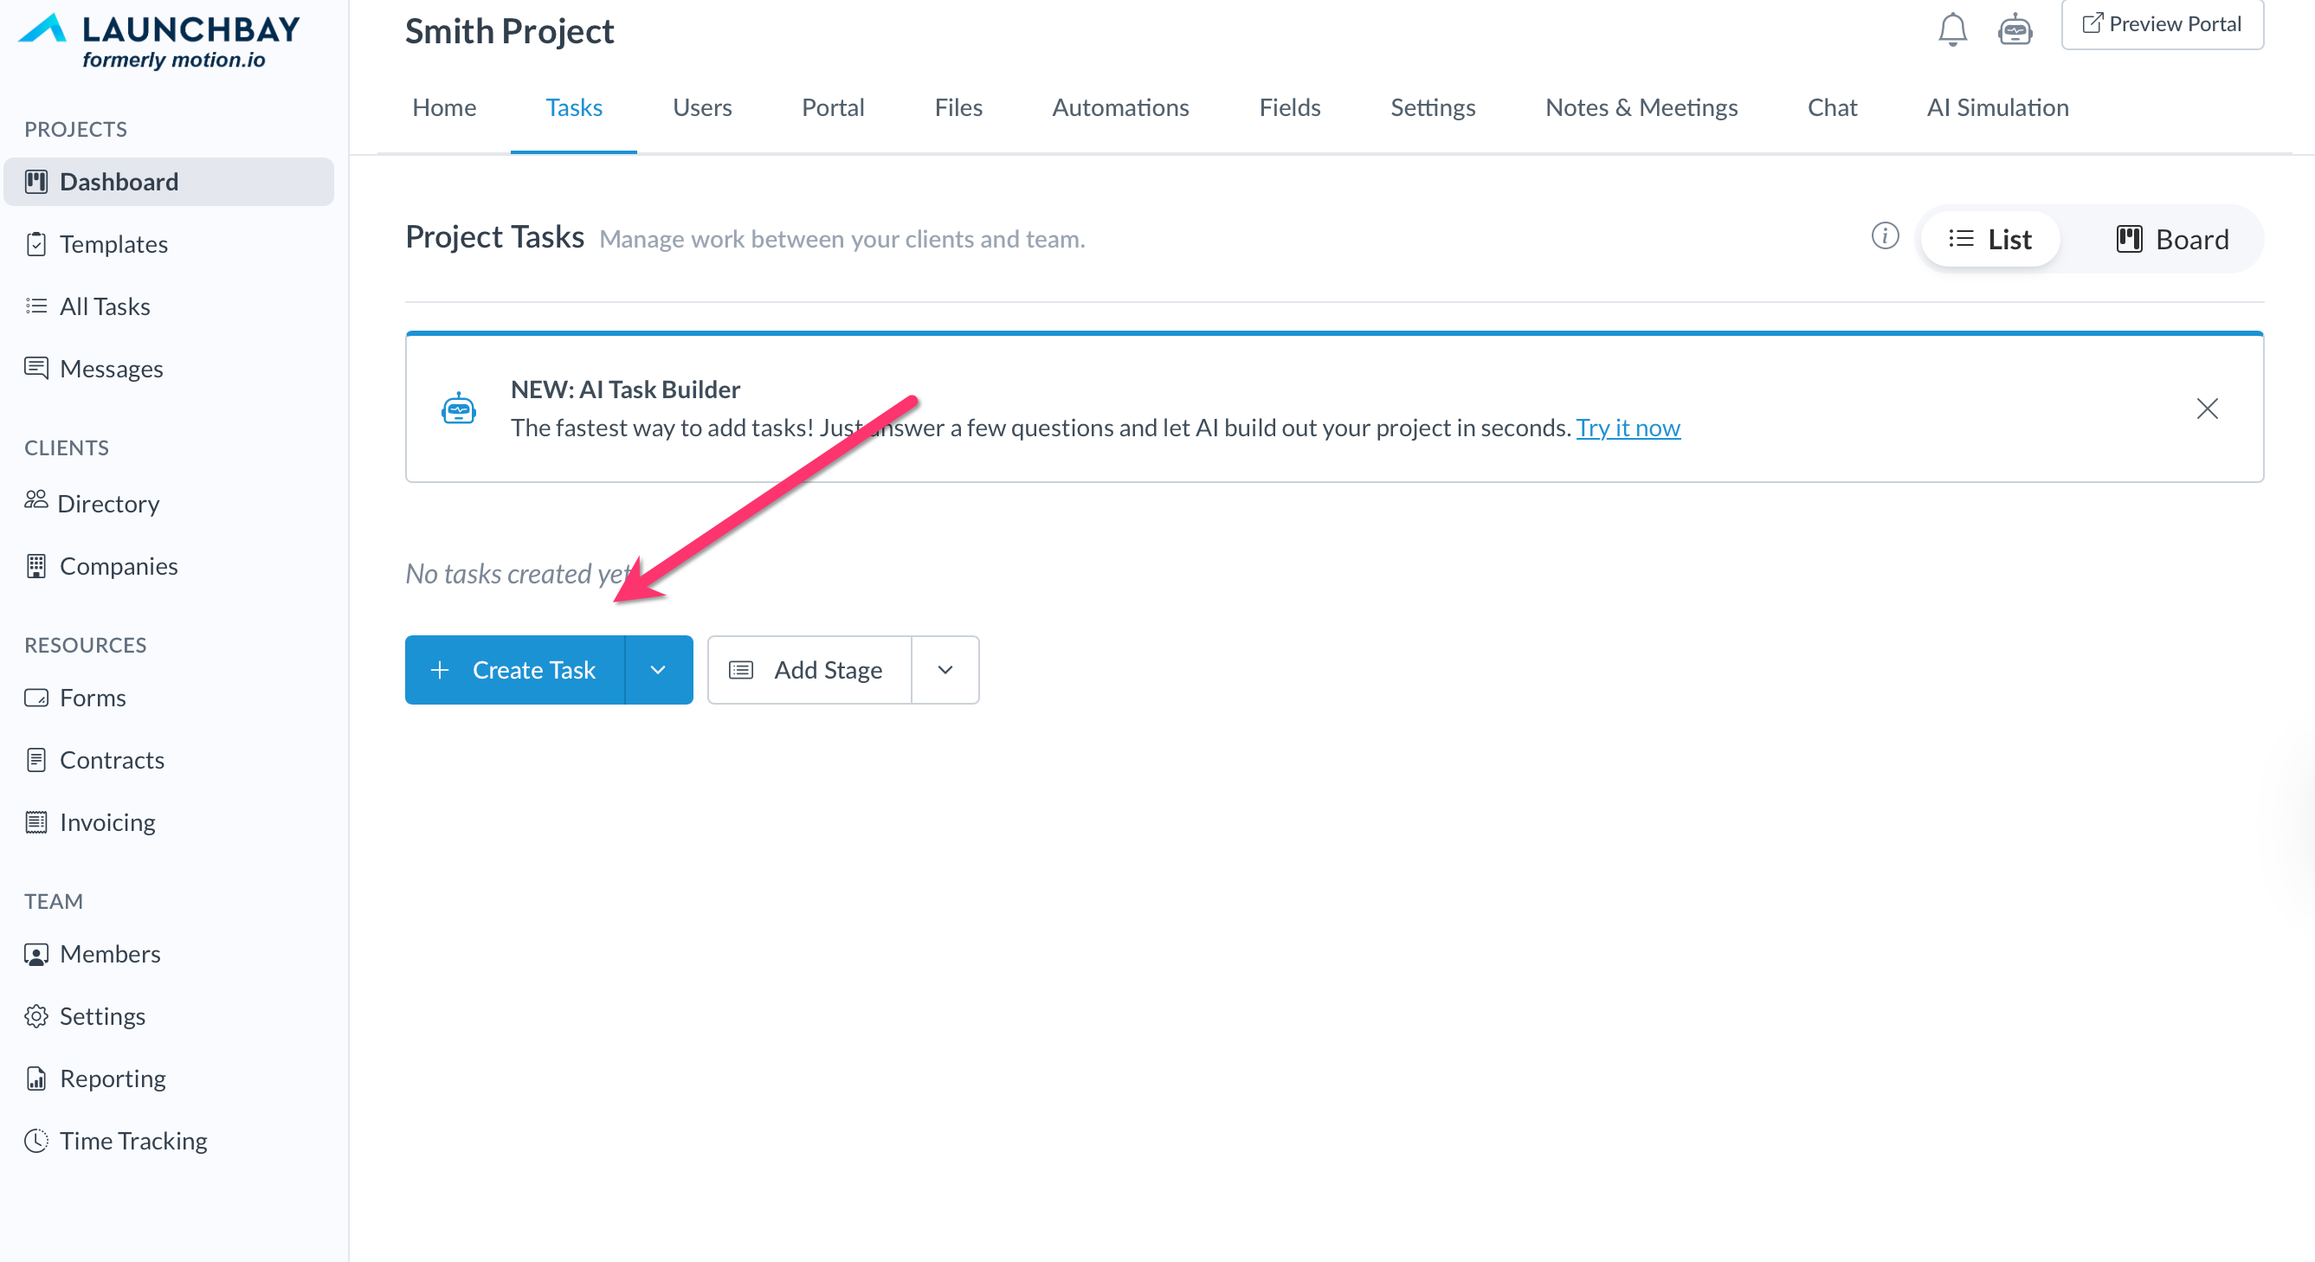This screenshot has height=1262, width=2315.
Task: Dismiss the AI Task Builder banner
Action: tap(2206, 409)
